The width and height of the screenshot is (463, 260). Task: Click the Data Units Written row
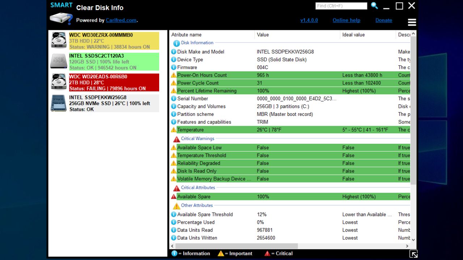coord(290,238)
